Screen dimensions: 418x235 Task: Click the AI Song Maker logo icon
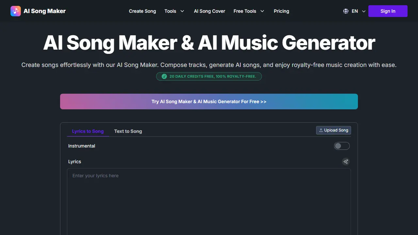(16, 11)
